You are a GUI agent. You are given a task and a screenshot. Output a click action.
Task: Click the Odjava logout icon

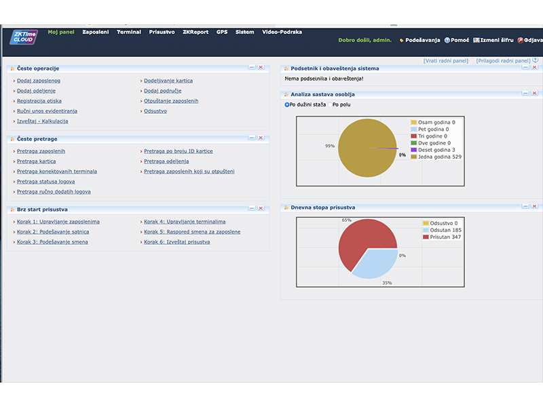click(x=520, y=40)
